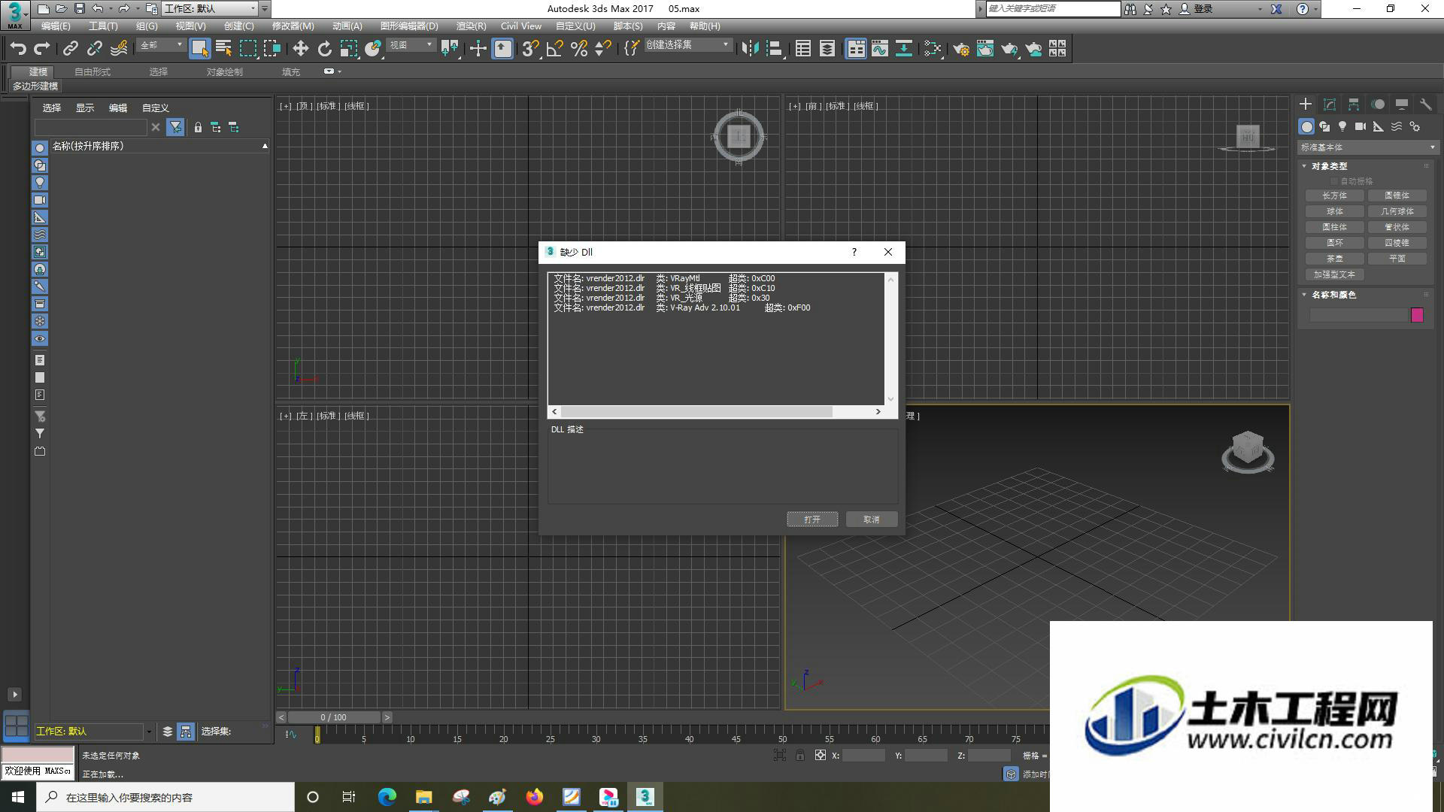
Task: Toggle the Spinner Snap icon
Action: (603, 49)
